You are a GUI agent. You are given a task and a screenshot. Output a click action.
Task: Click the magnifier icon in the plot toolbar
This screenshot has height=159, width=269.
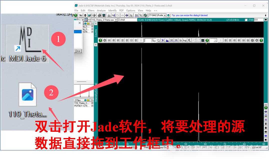pyautogui.click(x=158, y=40)
